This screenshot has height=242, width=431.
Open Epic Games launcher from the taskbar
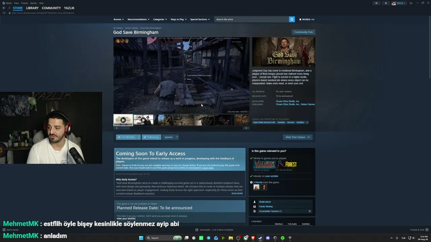click(290, 238)
